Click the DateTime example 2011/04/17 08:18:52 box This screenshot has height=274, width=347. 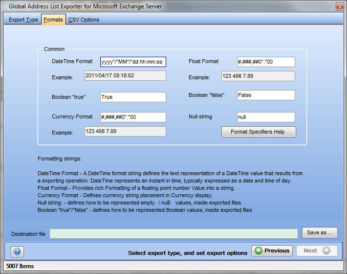pos(125,75)
